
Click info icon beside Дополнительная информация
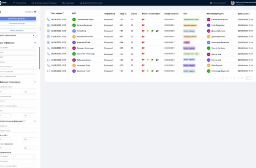point(25,121)
